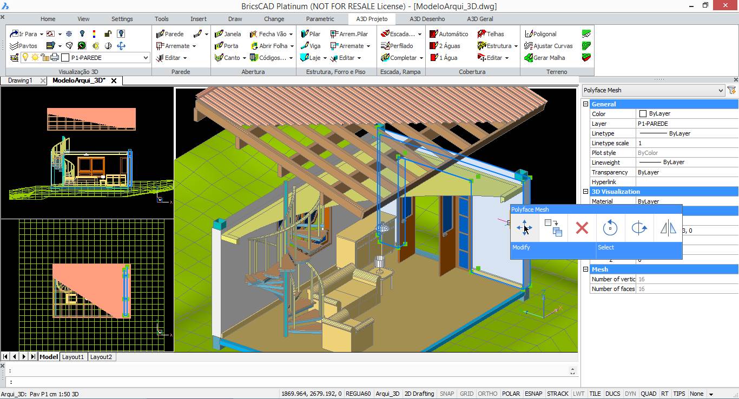This screenshot has width=739, height=399.
Task: Toggle GRID display in status bar
Action: 466,394
